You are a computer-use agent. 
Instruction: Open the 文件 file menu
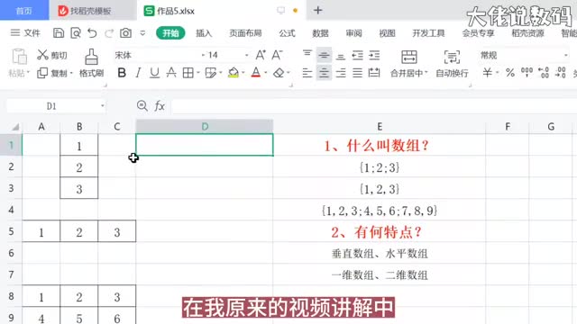click(x=25, y=33)
